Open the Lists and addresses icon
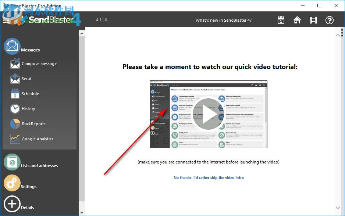 [x=12, y=162]
